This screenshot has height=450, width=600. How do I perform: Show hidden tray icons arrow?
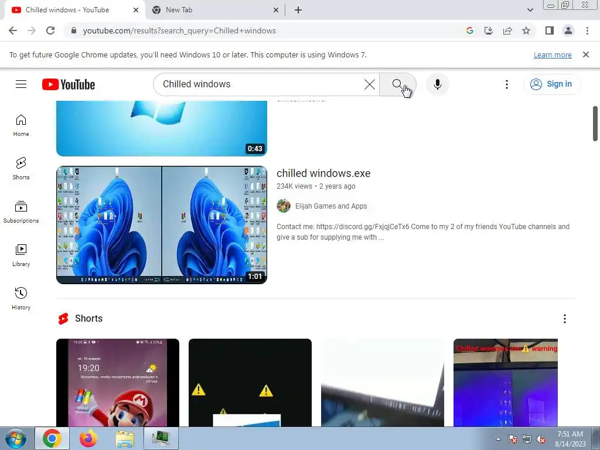pyautogui.click(x=498, y=439)
